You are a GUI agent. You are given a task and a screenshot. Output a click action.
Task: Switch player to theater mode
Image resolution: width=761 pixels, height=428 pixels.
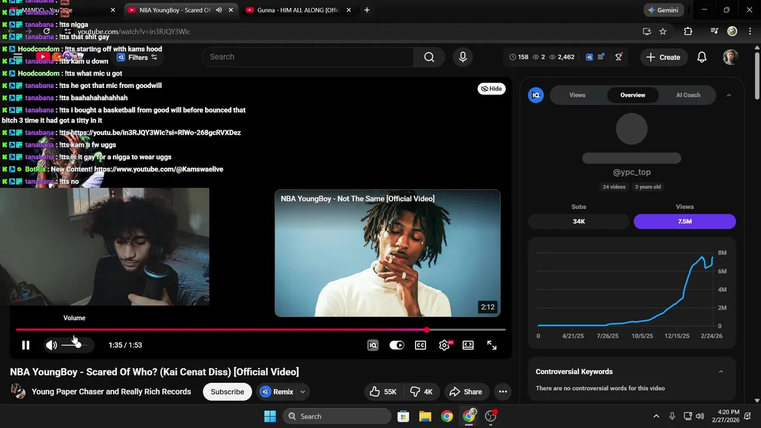pyautogui.click(x=468, y=345)
